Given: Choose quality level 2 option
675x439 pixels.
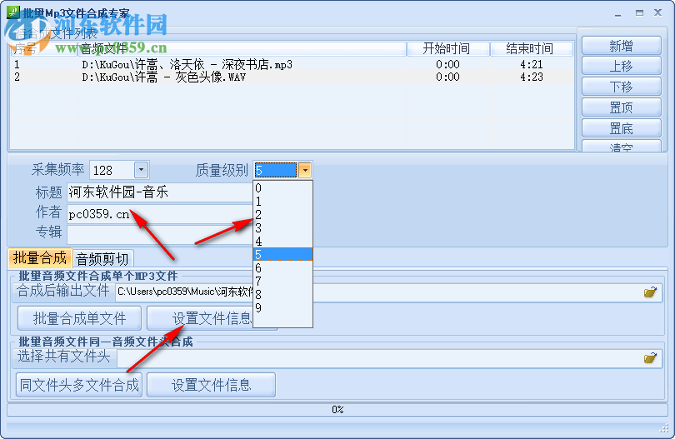Looking at the screenshot, I should [x=282, y=215].
